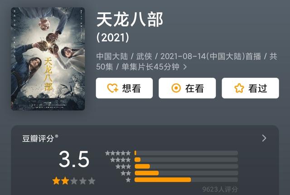Open the 9623人评分 rating count
The height and width of the screenshot is (195, 290).
(x=220, y=189)
